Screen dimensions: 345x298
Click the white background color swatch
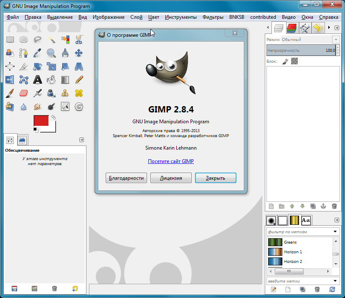52,129
